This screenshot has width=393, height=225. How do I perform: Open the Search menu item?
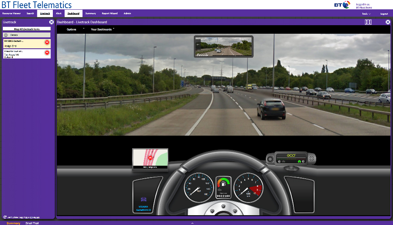pyautogui.click(x=30, y=13)
